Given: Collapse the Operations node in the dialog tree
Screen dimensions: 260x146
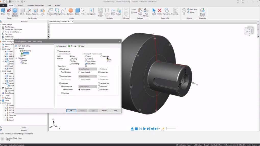Looking at the screenshot, I should 16,58.
